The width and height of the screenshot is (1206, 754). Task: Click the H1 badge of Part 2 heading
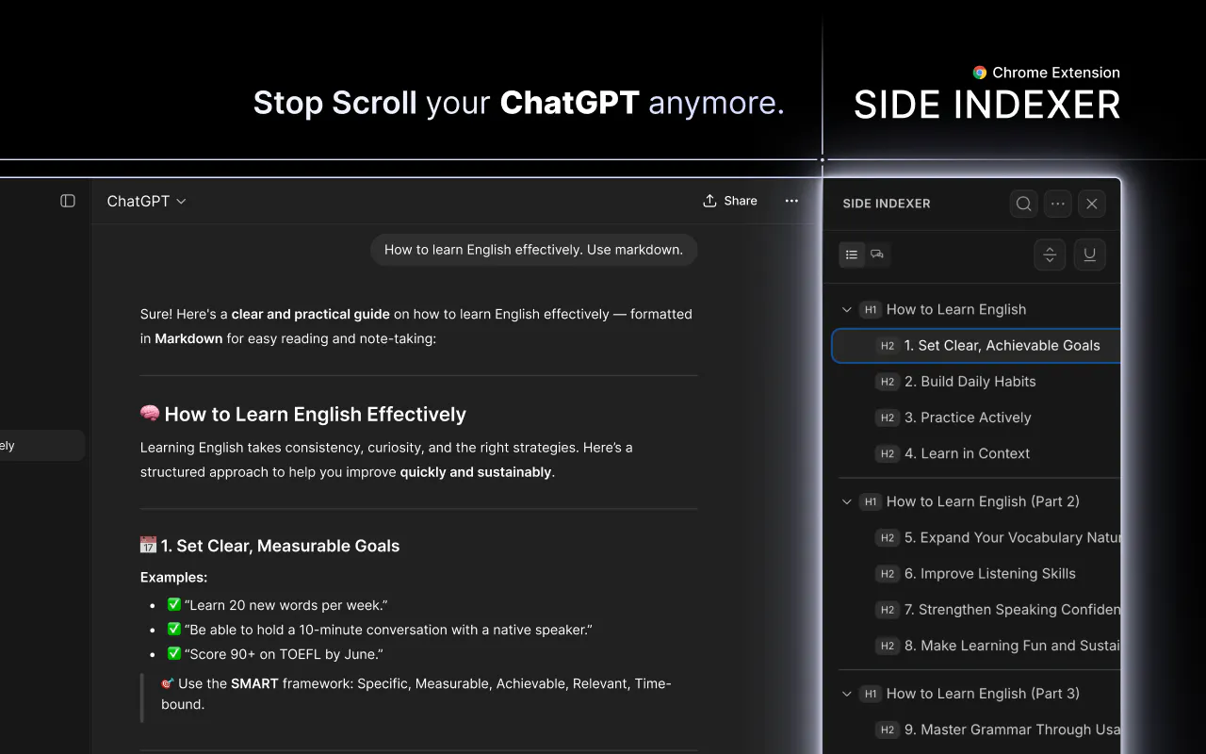point(871,501)
